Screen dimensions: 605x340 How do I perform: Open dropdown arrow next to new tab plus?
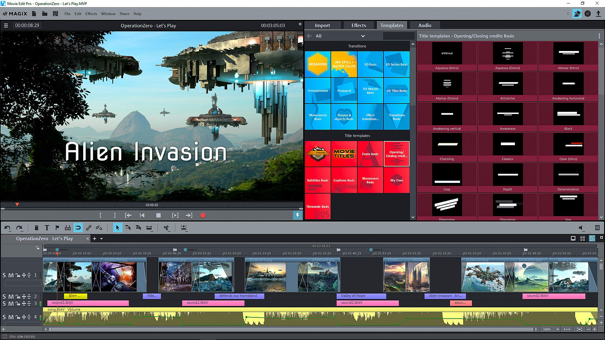pyautogui.click(x=101, y=239)
